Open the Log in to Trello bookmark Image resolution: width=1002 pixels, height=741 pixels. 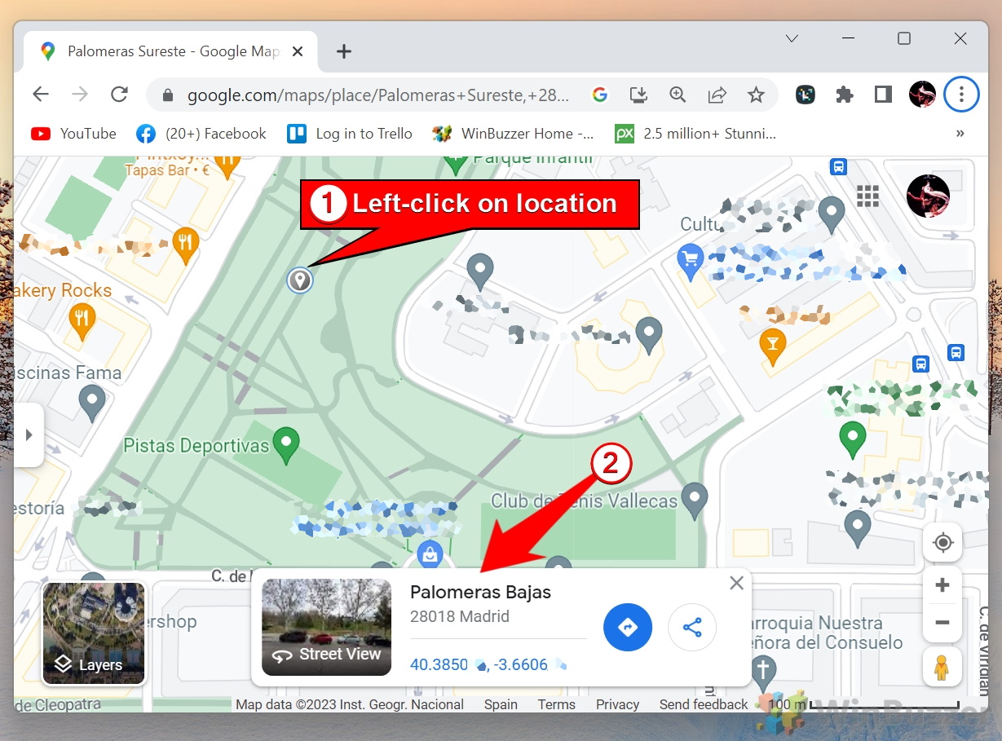350,134
